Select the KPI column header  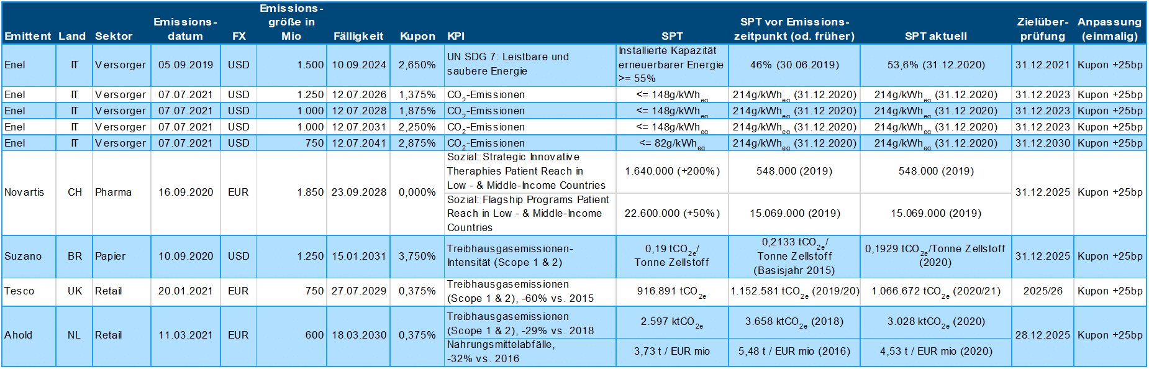point(456,36)
